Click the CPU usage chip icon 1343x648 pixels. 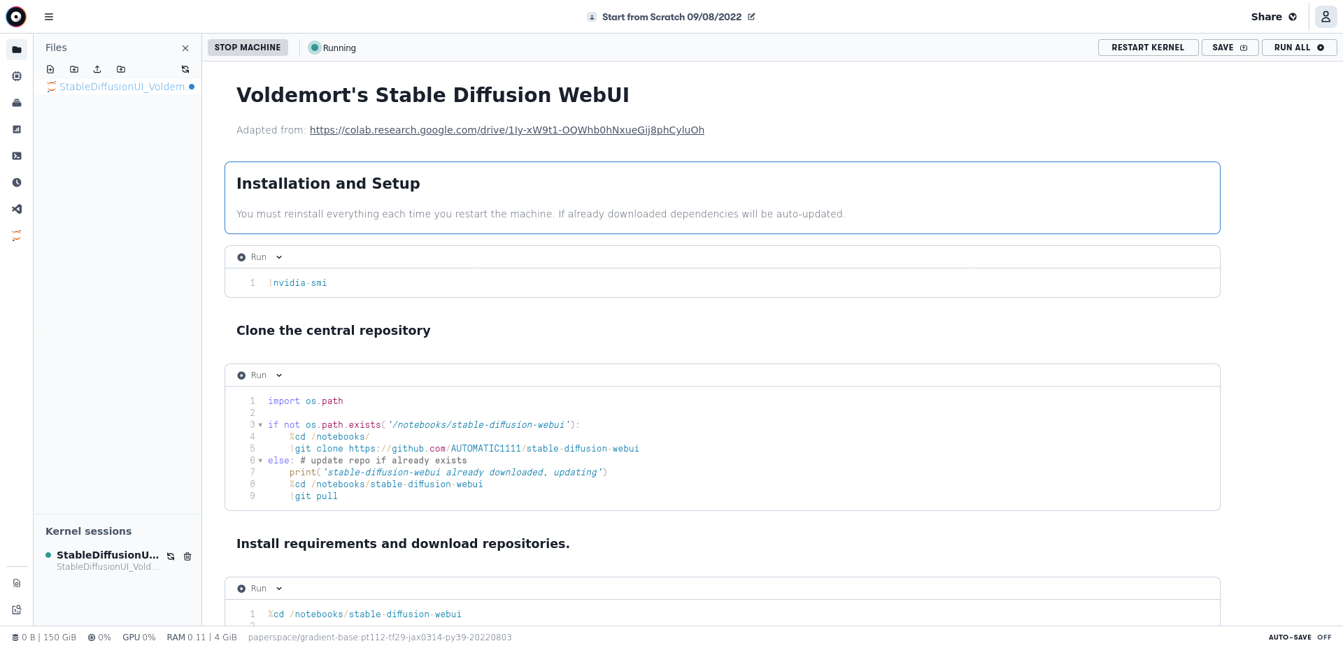click(92, 638)
